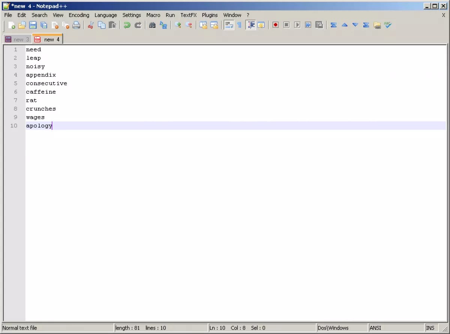Screen dimensions: 450x334
Task: Open the Language menu
Action: (x=105, y=15)
